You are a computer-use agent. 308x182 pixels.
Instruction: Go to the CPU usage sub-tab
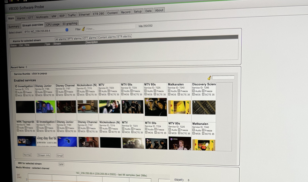click(53, 24)
